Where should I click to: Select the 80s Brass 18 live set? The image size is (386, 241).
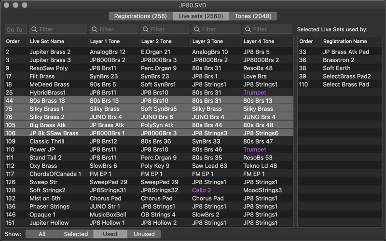pyautogui.click(x=149, y=101)
